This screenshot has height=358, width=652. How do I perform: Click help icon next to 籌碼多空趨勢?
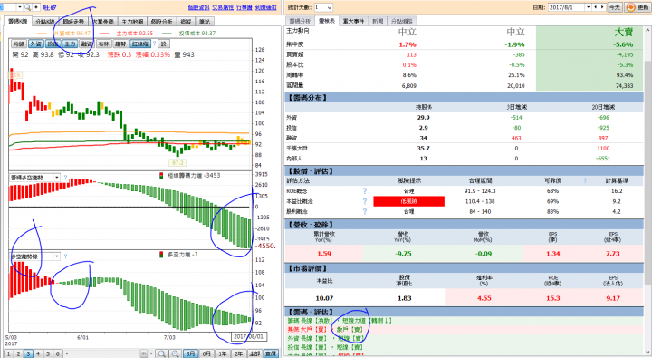[65, 178]
